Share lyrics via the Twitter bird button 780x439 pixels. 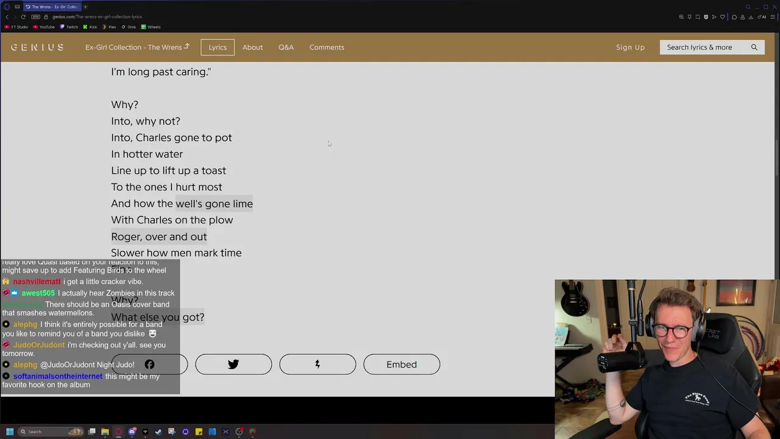point(233,364)
